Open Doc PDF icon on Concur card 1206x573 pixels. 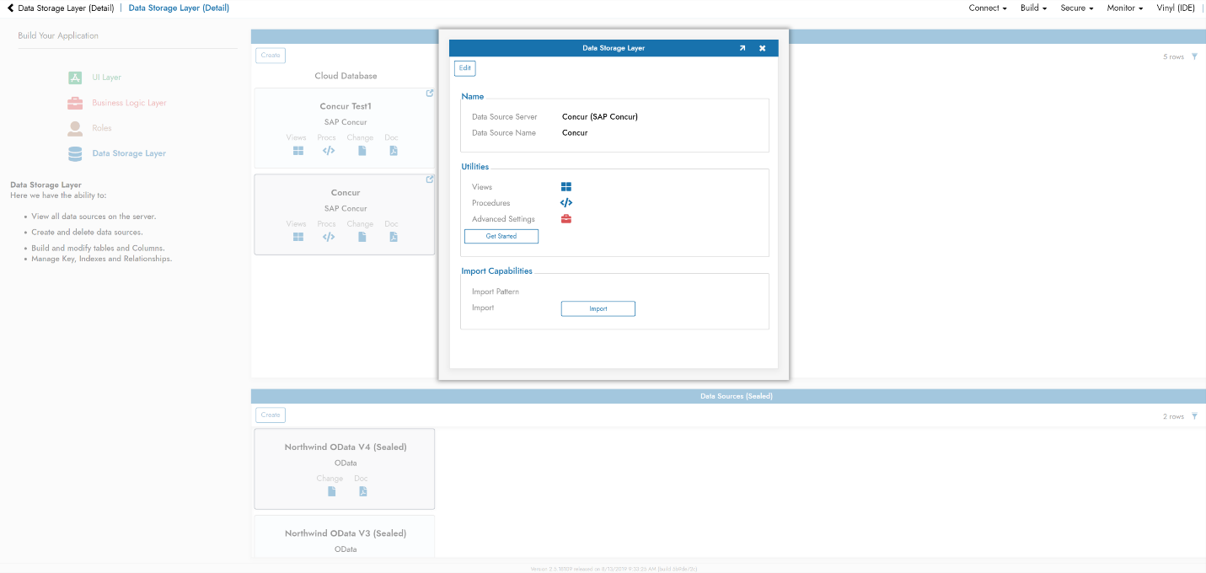click(x=393, y=237)
